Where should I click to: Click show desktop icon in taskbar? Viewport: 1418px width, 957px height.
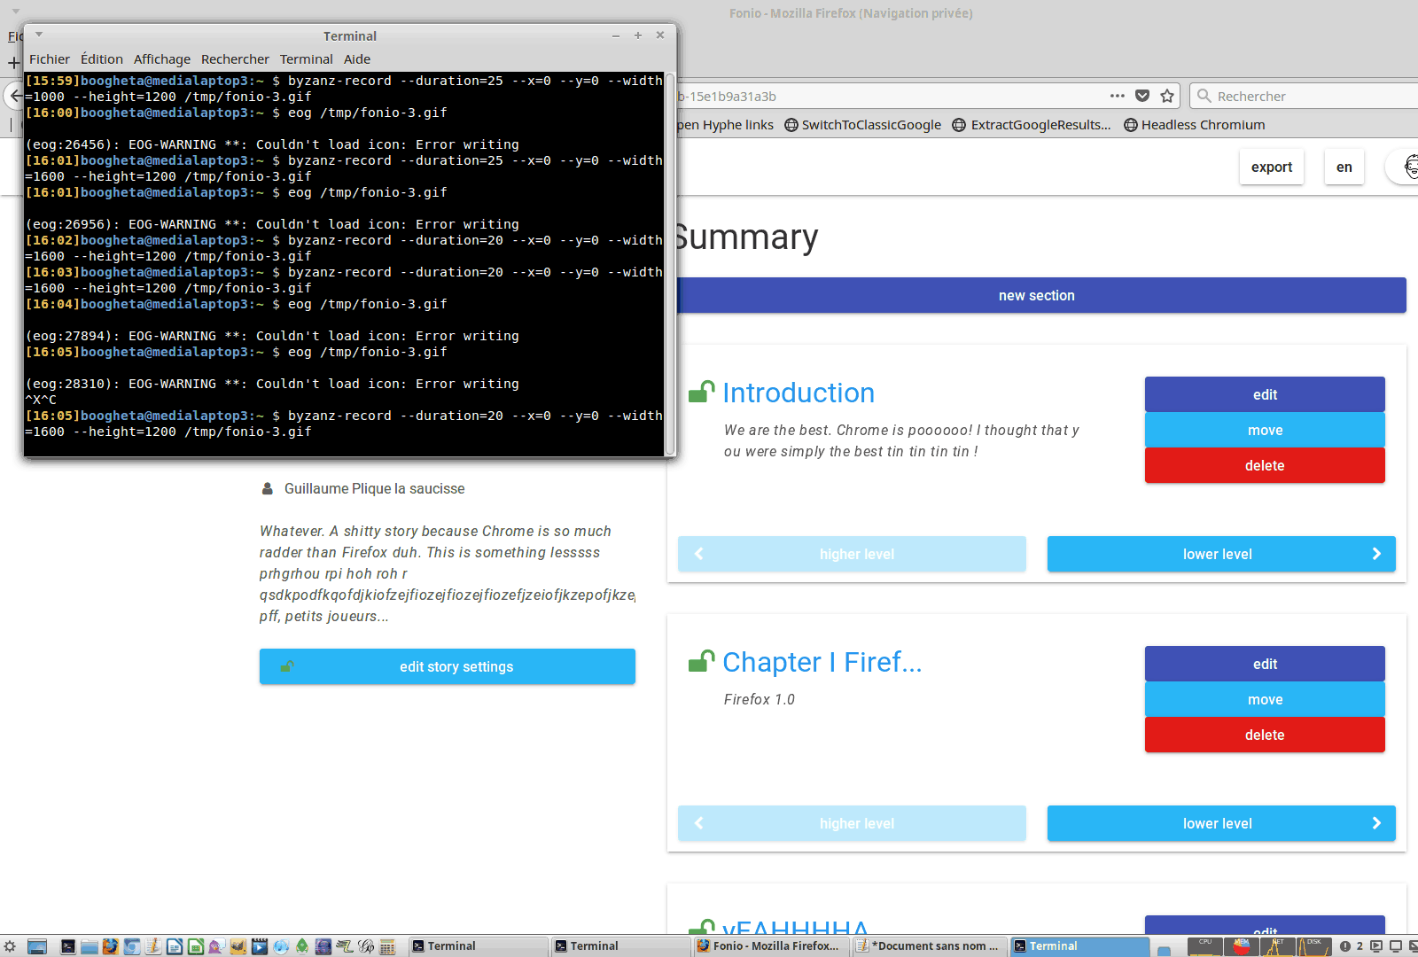click(37, 946)
